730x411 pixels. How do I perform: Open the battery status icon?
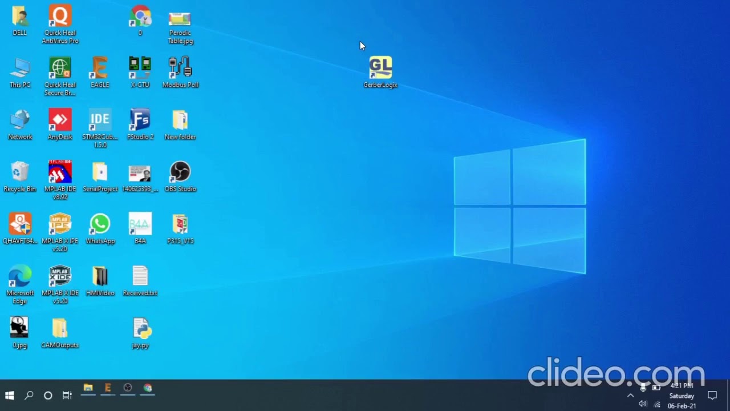[x=656, y=388]
